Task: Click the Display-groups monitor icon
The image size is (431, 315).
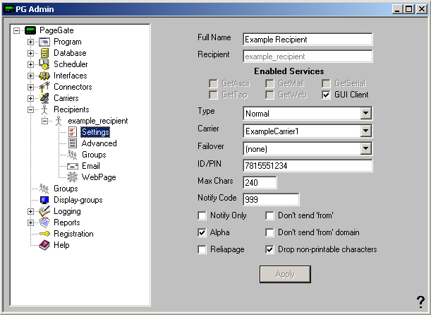Action: [x=44, y=200]
